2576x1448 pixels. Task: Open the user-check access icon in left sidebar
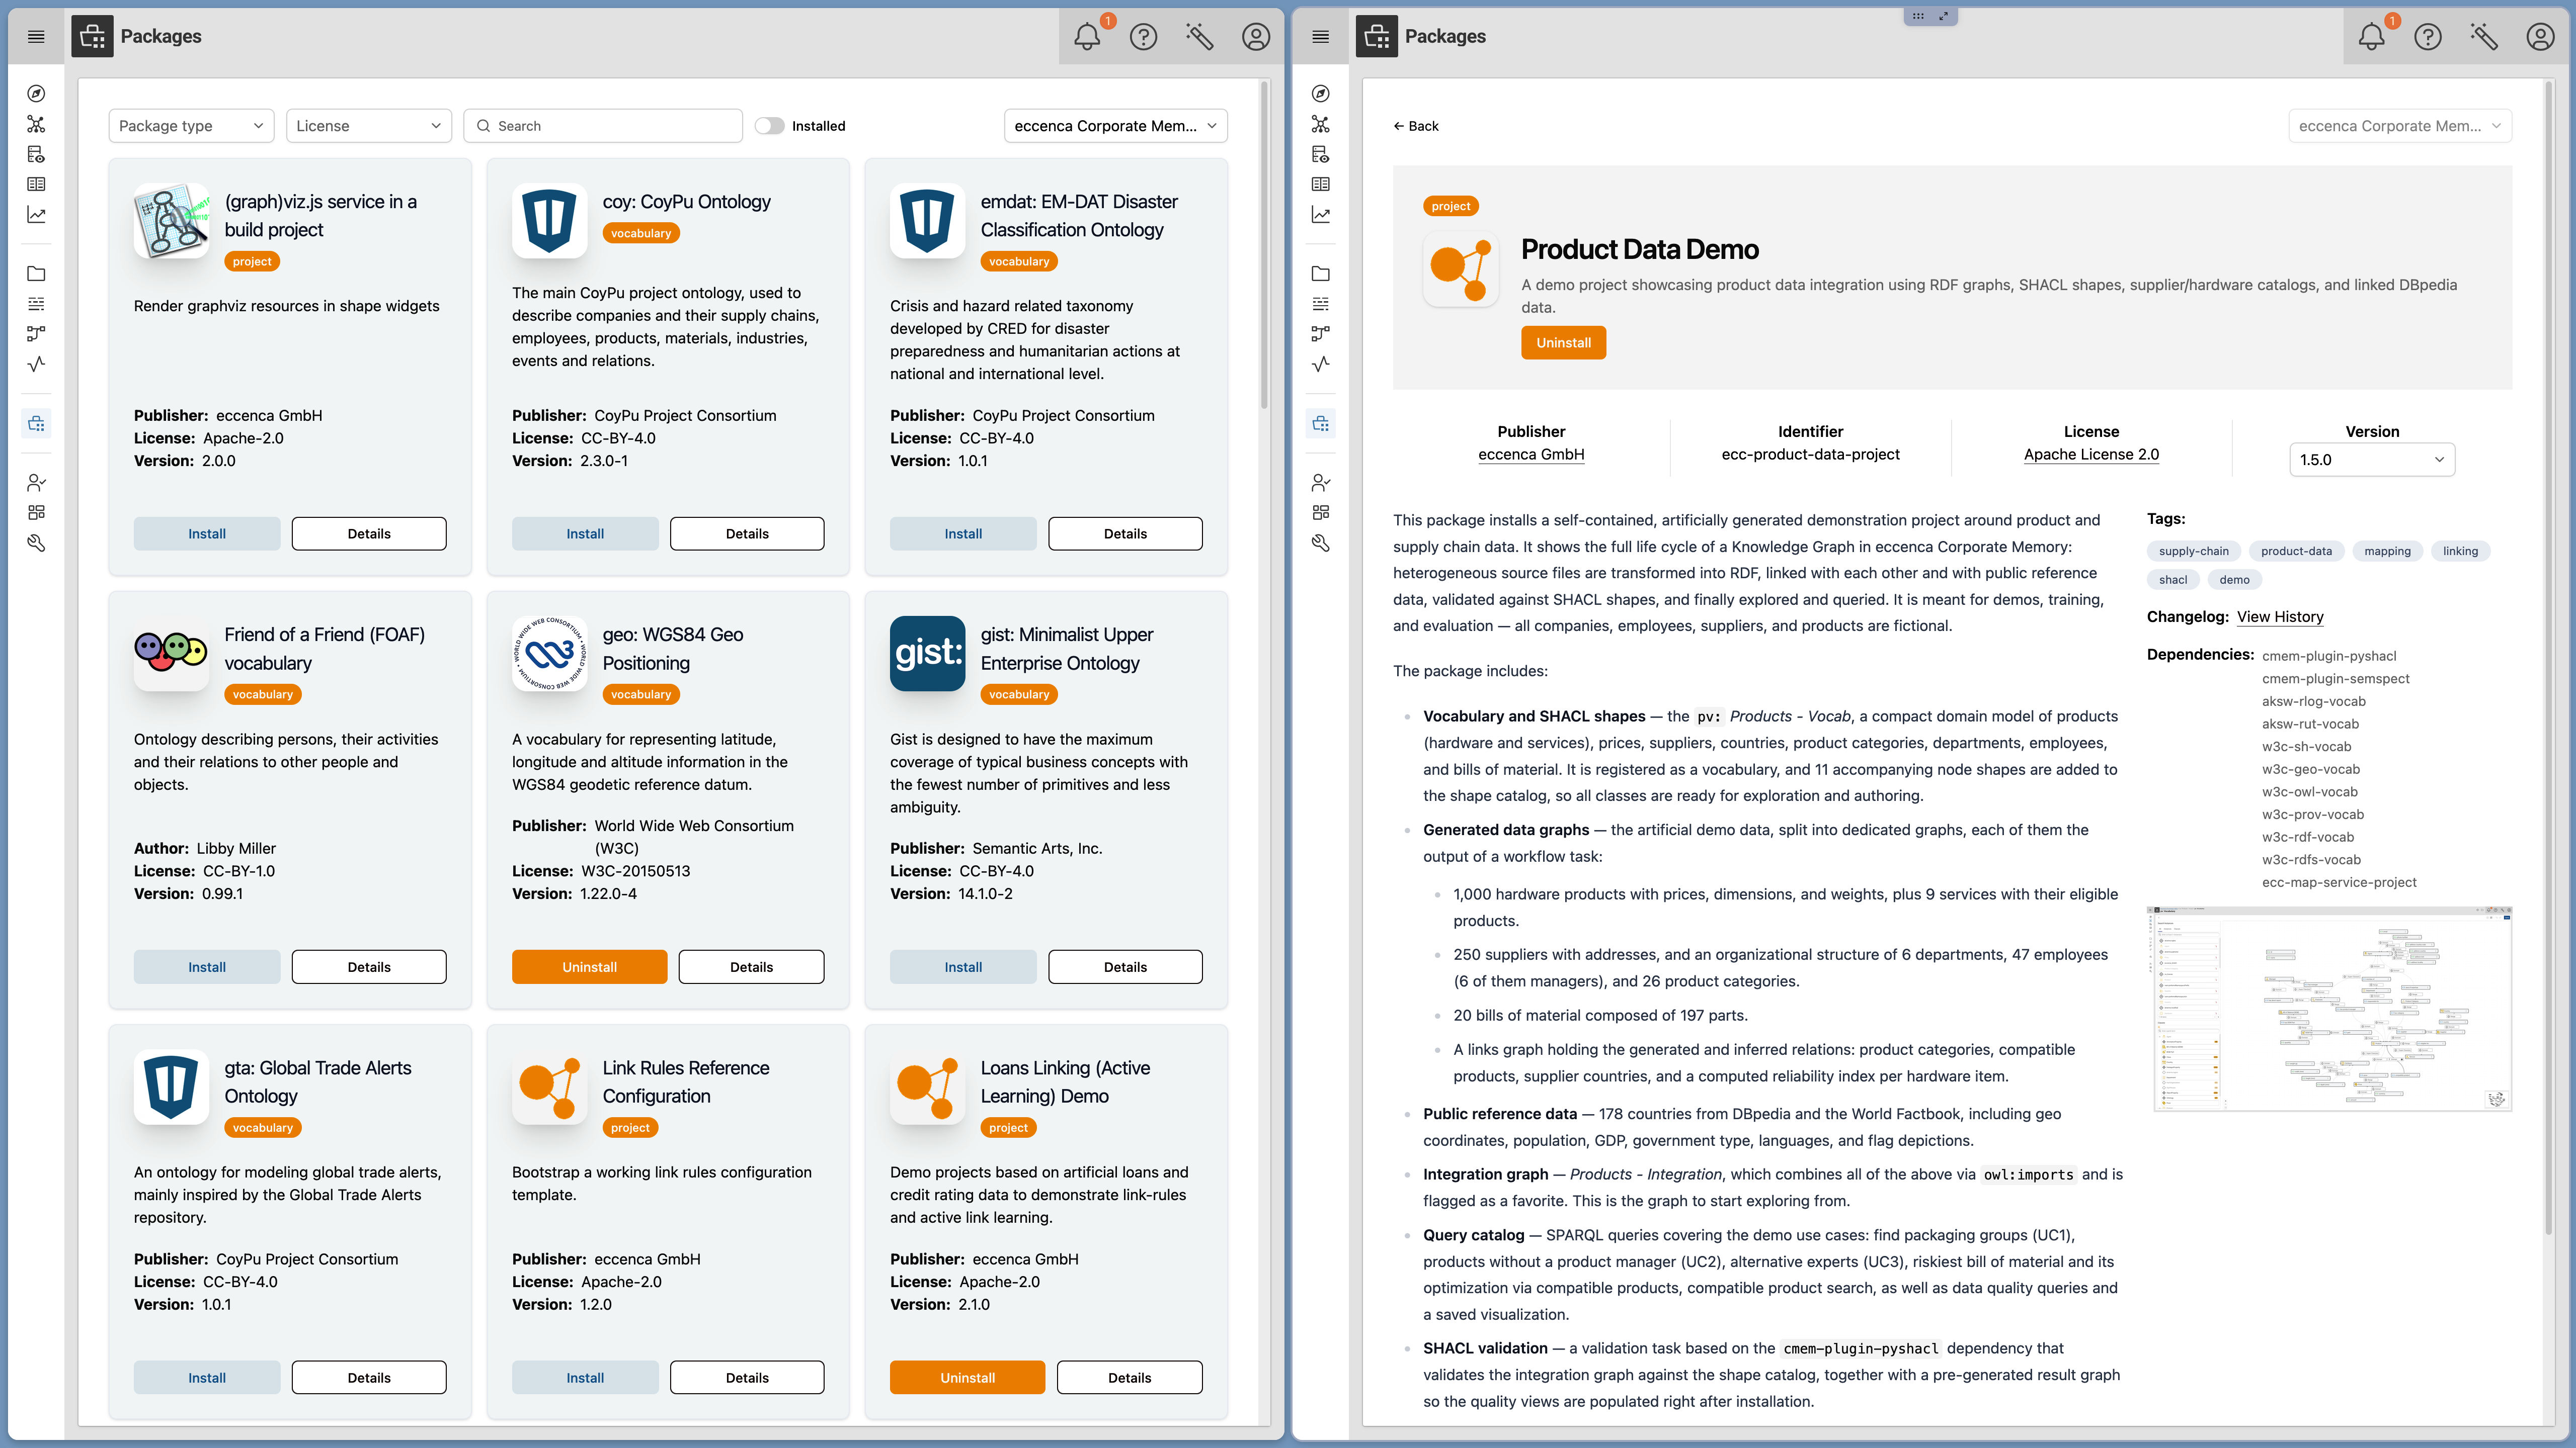[x=36, y=483]
